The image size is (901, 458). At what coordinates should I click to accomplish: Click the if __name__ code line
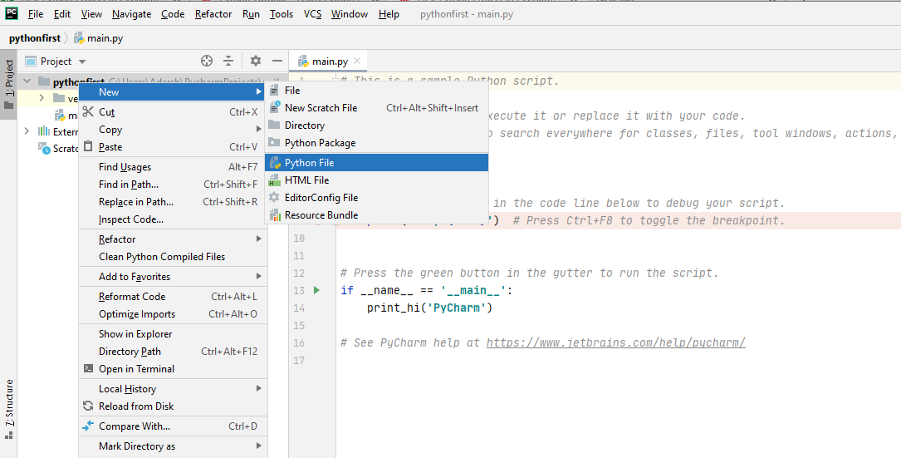(x=426, y=291)
